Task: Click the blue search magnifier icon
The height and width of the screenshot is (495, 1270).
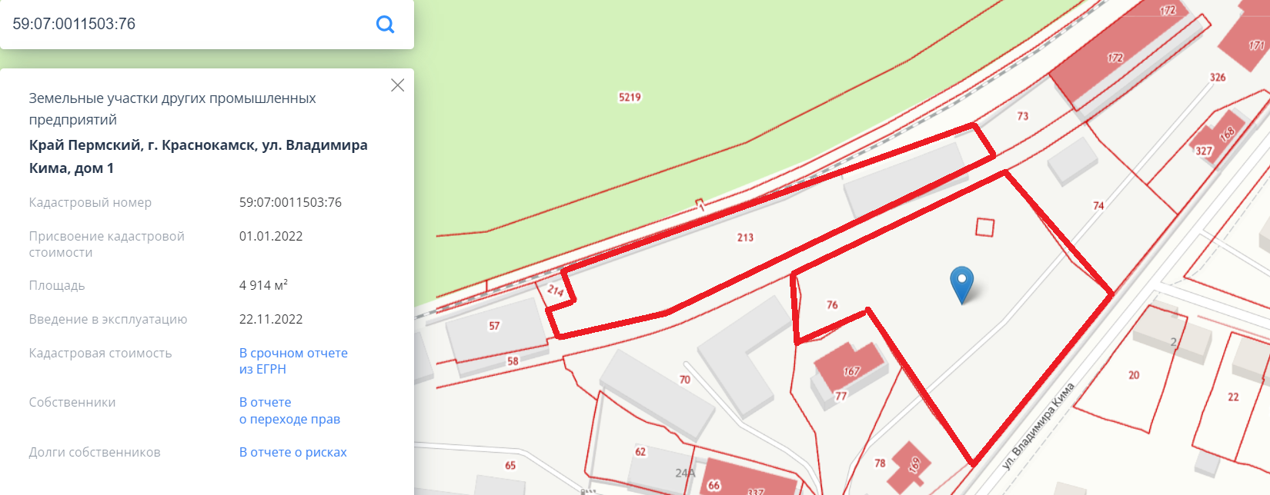Action: [x=385, y=25]
